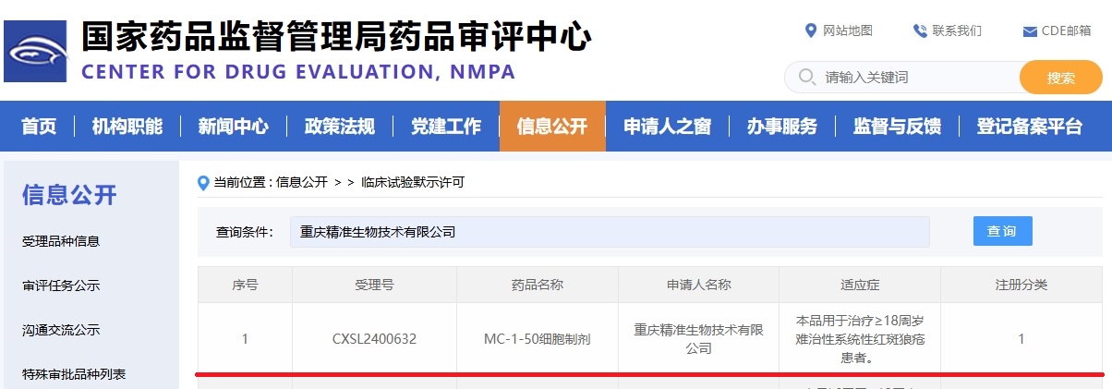This screenshot has width=1112, height=389.
Task: Open the 首页 home menu
Action: (39, 127)
